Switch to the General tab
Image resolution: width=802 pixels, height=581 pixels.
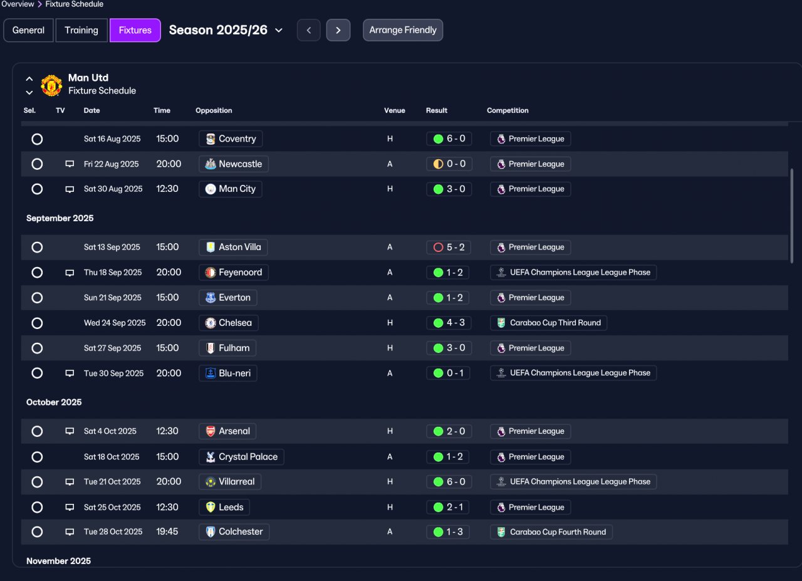28,30
